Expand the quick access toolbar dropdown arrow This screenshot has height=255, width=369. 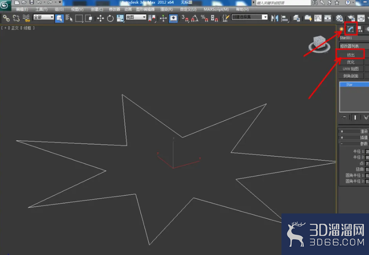pos(60,3)
